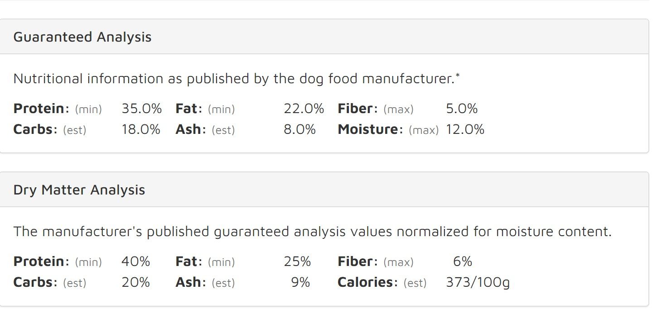
Task: Click the 373/100g calories value
Action: pyautogui.click(x=478, y=283)
